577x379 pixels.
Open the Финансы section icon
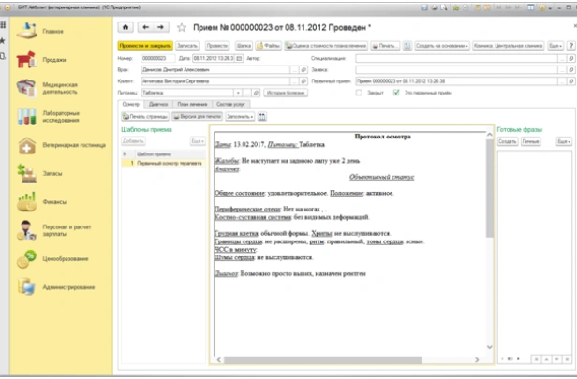(26, 199)
